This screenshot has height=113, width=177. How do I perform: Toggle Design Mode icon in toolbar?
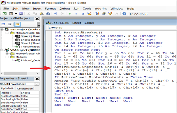pos(90,14)
